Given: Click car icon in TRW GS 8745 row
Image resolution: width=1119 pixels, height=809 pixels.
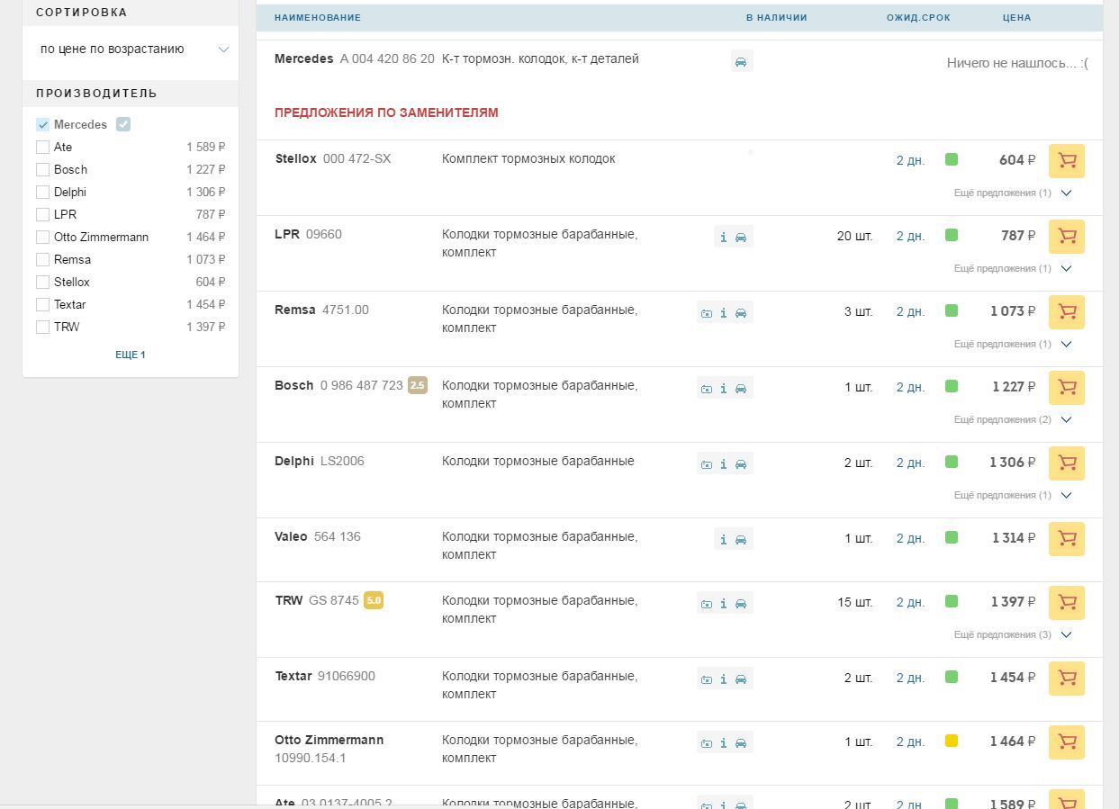Looking at the screenshot, I should point(741,604).
